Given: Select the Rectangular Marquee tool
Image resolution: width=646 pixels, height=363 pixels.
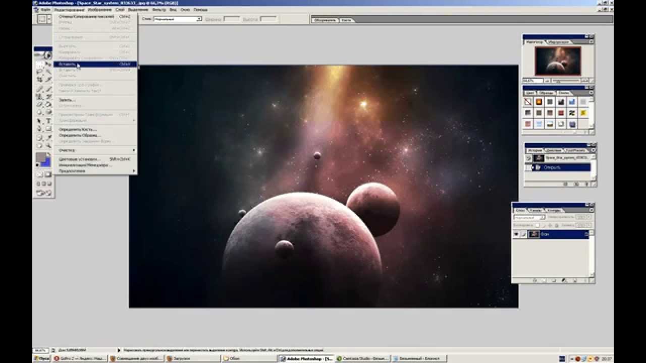Looking at the screenshot, I should [40, 64].
